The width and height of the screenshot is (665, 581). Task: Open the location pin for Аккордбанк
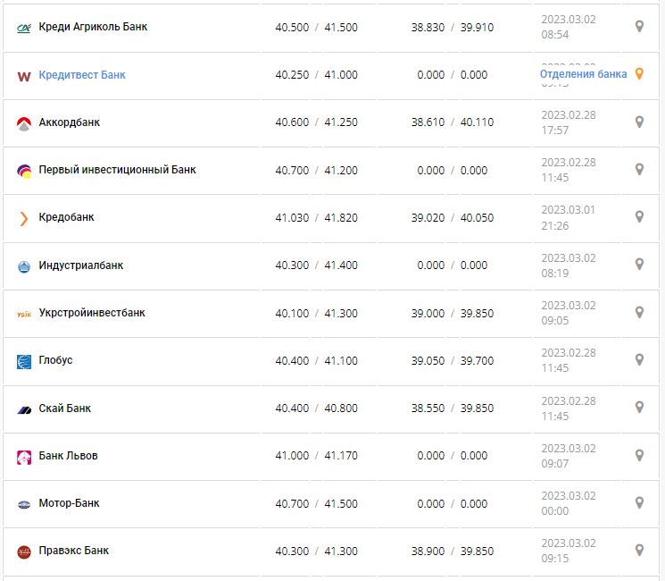(639, 122)
